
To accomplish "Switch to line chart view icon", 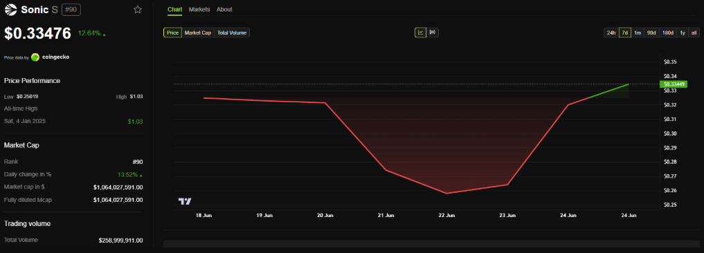I will point(420,32).
